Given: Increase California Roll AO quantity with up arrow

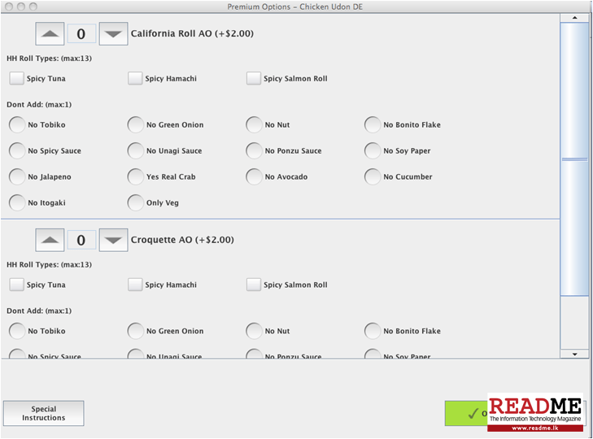Looking at the screenshot, I should [50, 34].
